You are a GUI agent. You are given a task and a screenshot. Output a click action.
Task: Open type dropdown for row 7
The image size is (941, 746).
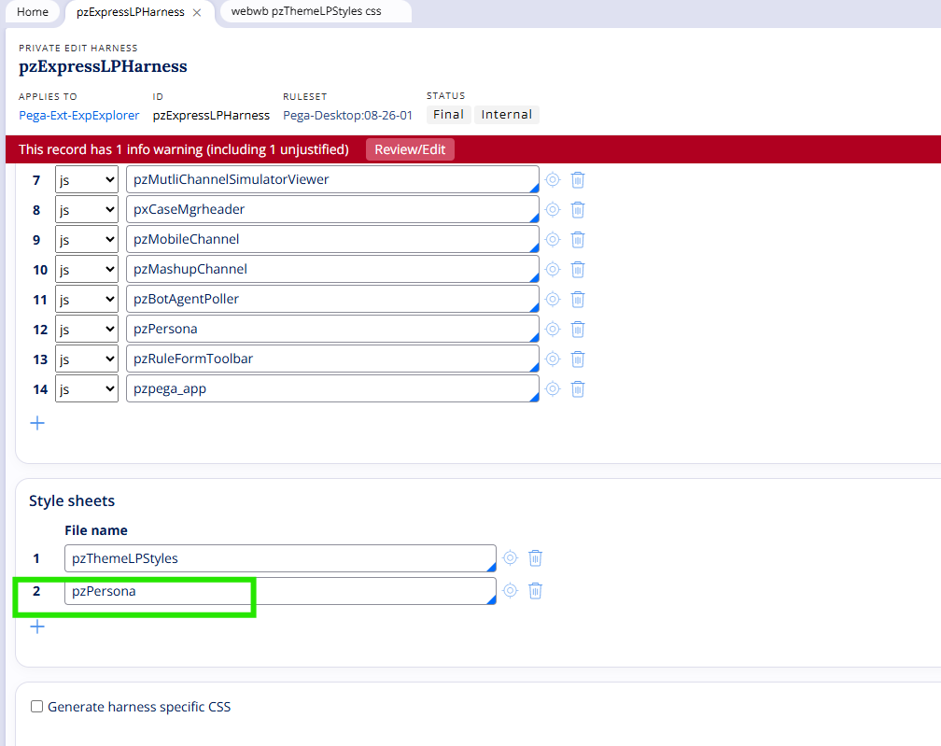click(x=87, y=179)
